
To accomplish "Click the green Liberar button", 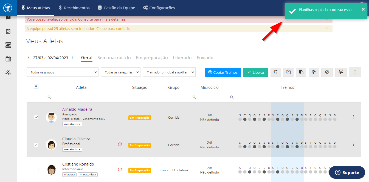I will pyautogui.click(x=256, y=72).
